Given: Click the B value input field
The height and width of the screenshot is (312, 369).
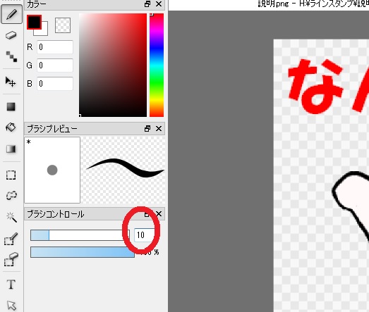Looking at the screenshot, I should pos(55,83).
